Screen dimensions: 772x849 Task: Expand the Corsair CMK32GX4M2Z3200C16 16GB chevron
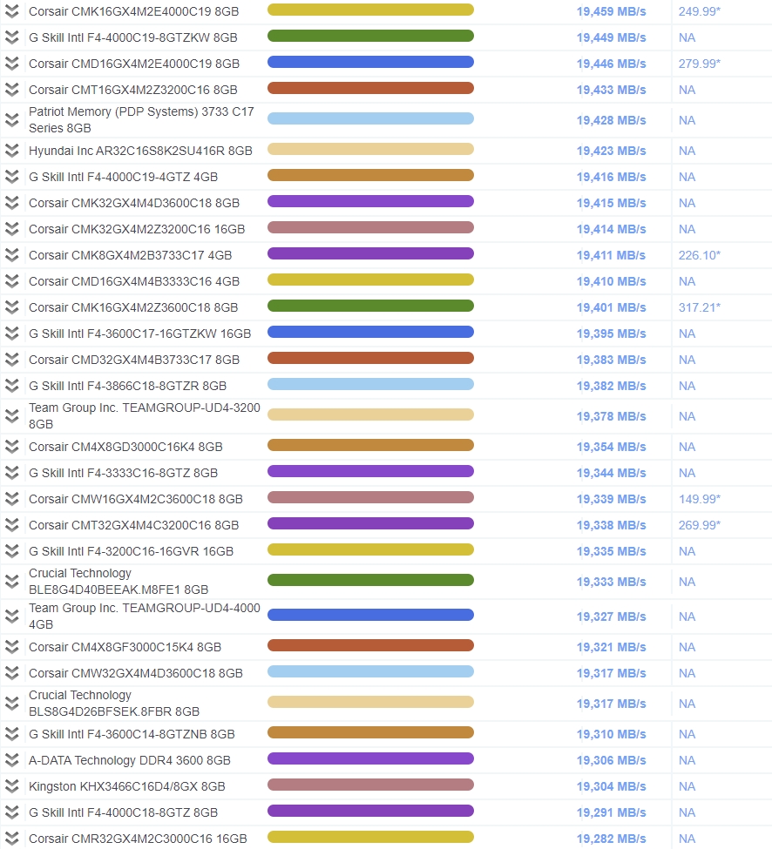pos(12,229)
